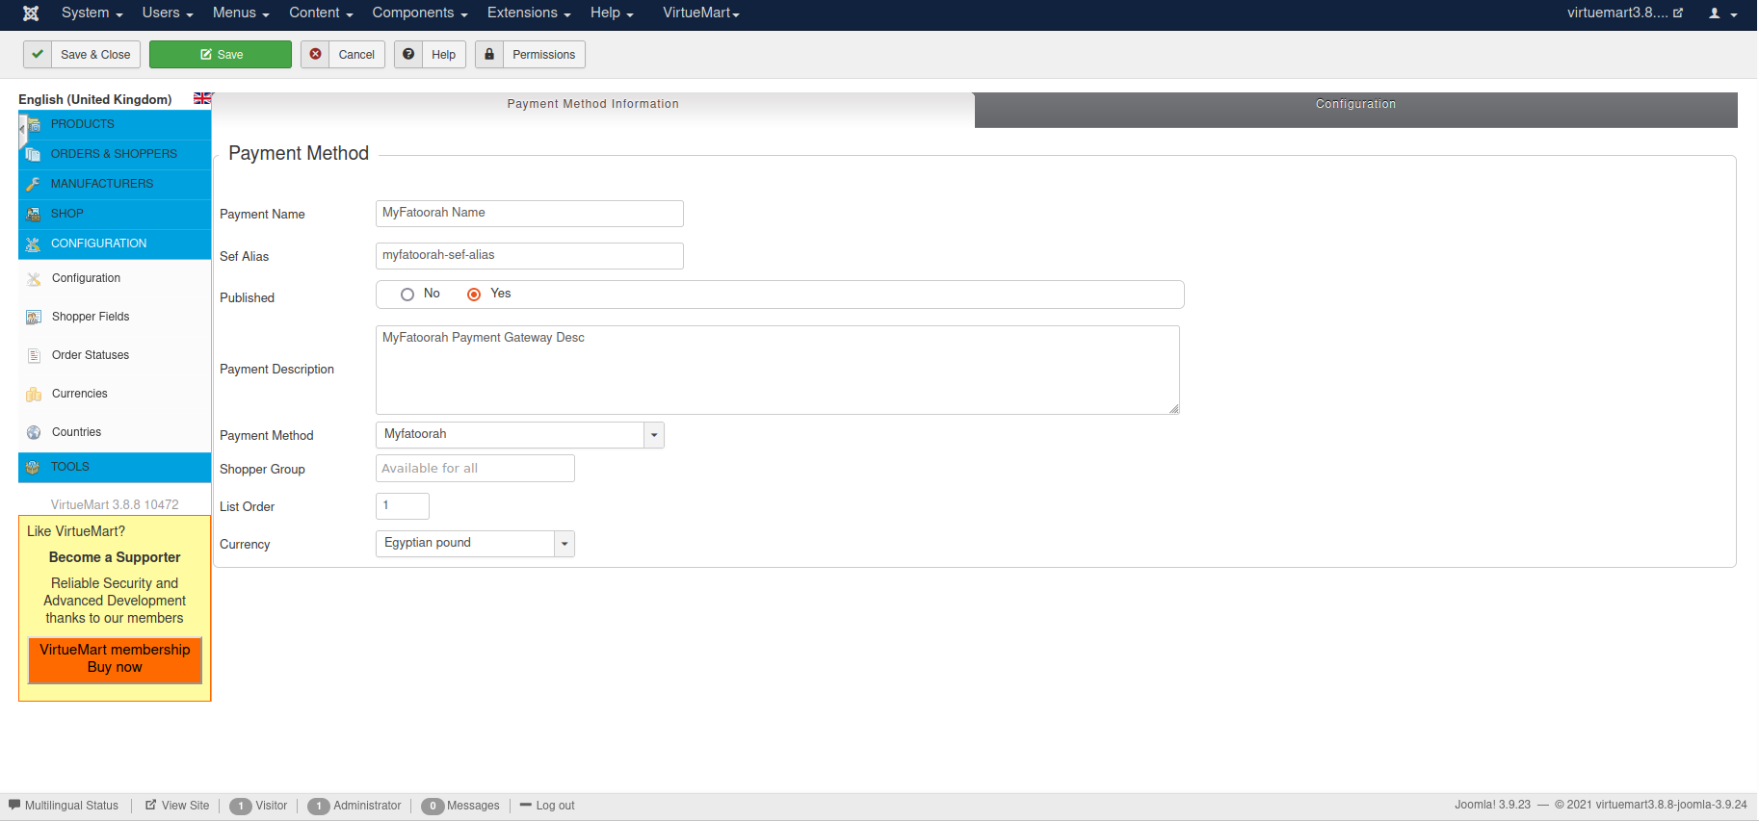Expand ORDERS & SHOPPERS section
1759x821 pixels.
115,155
